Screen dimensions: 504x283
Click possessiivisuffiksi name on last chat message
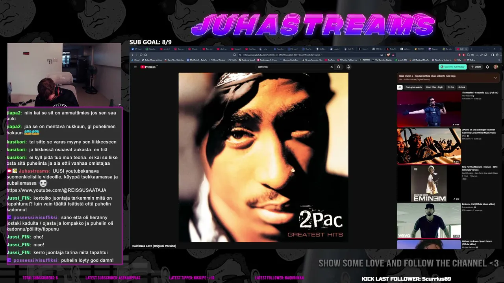tap(36, 260)
